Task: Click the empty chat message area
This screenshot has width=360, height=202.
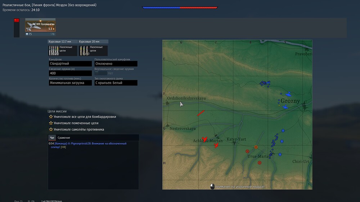Action: click(x=93, y=170)
